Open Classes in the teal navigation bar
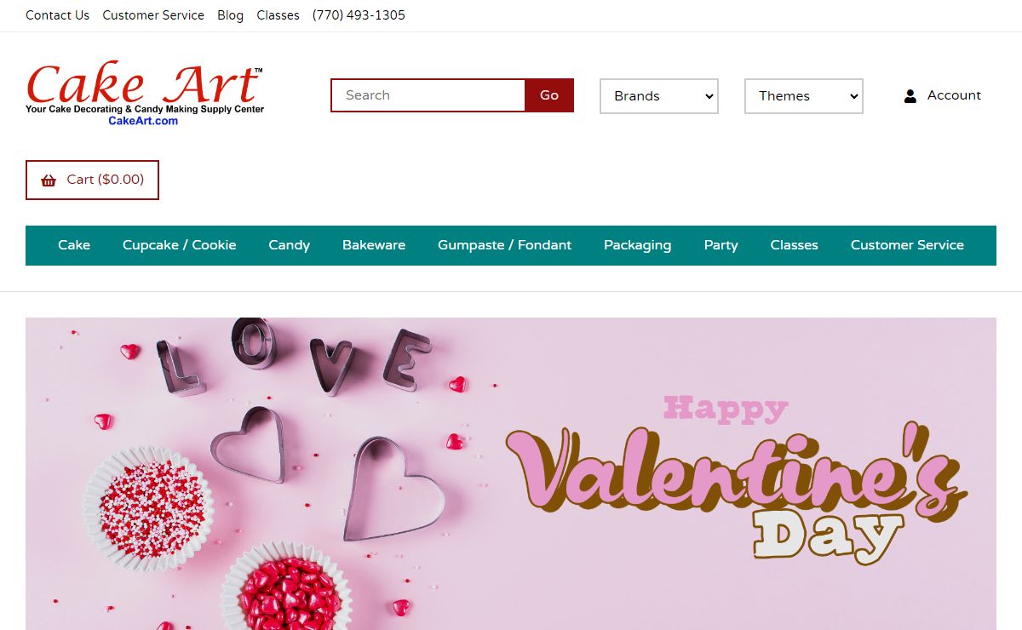Image resolution: width=1022 pixels, height=630 pixels. tap(794, 245)
